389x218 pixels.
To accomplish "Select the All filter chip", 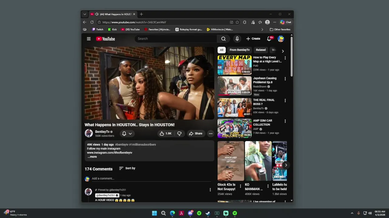I will pyautogui.click(x=222, y=50).
